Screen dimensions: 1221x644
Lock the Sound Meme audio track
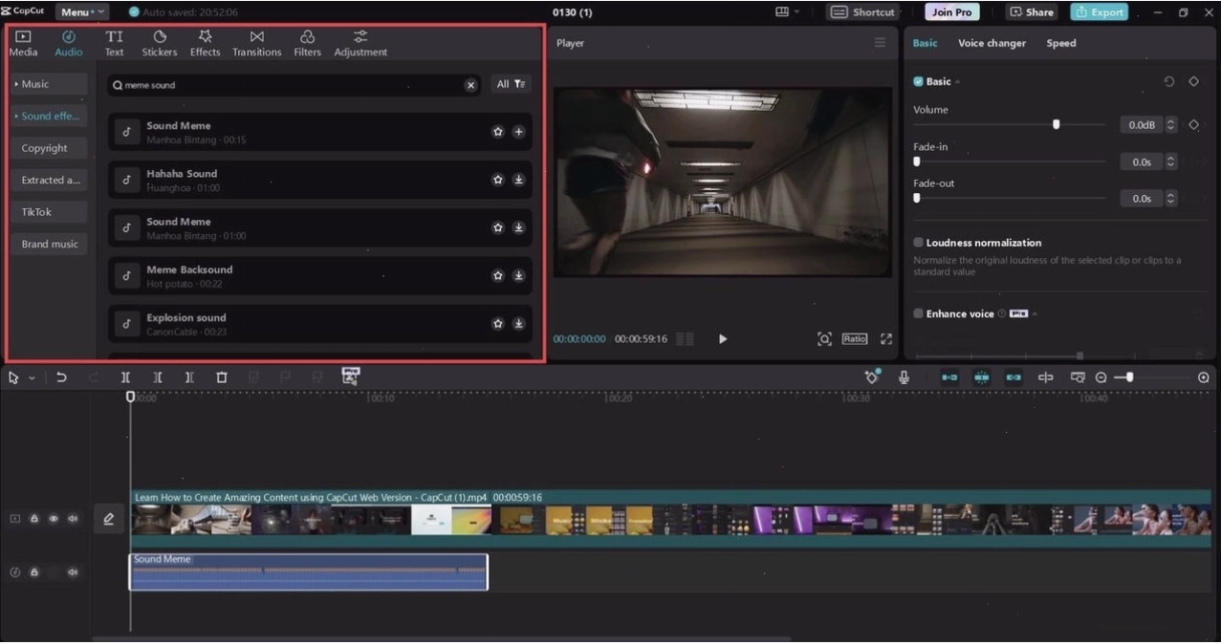pos(34,572)
